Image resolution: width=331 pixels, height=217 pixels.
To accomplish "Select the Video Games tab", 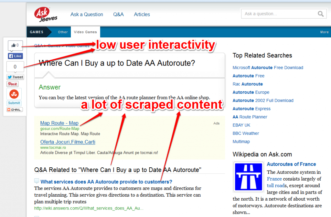I will coord(85,32).
